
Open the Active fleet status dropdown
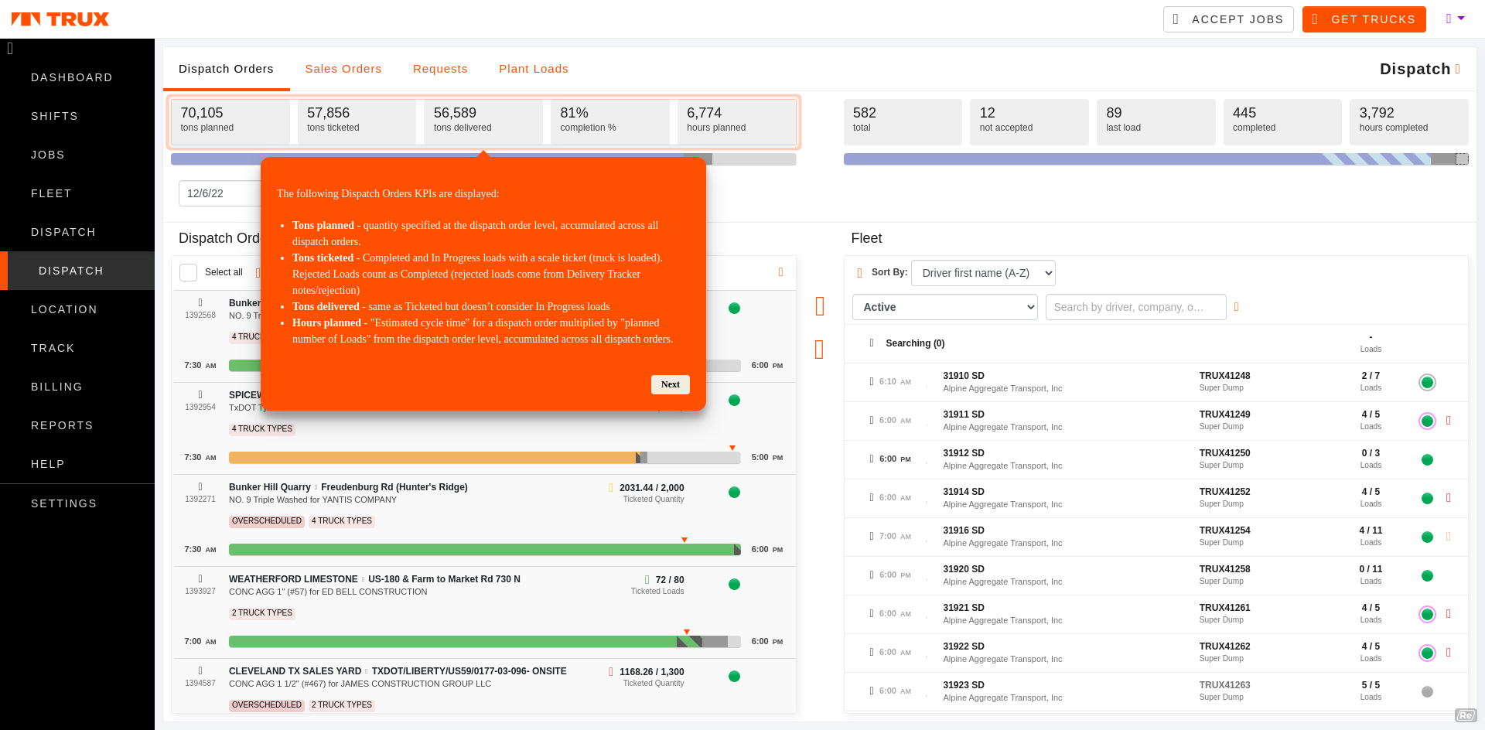pyautogui.click(x=944, y=307)
